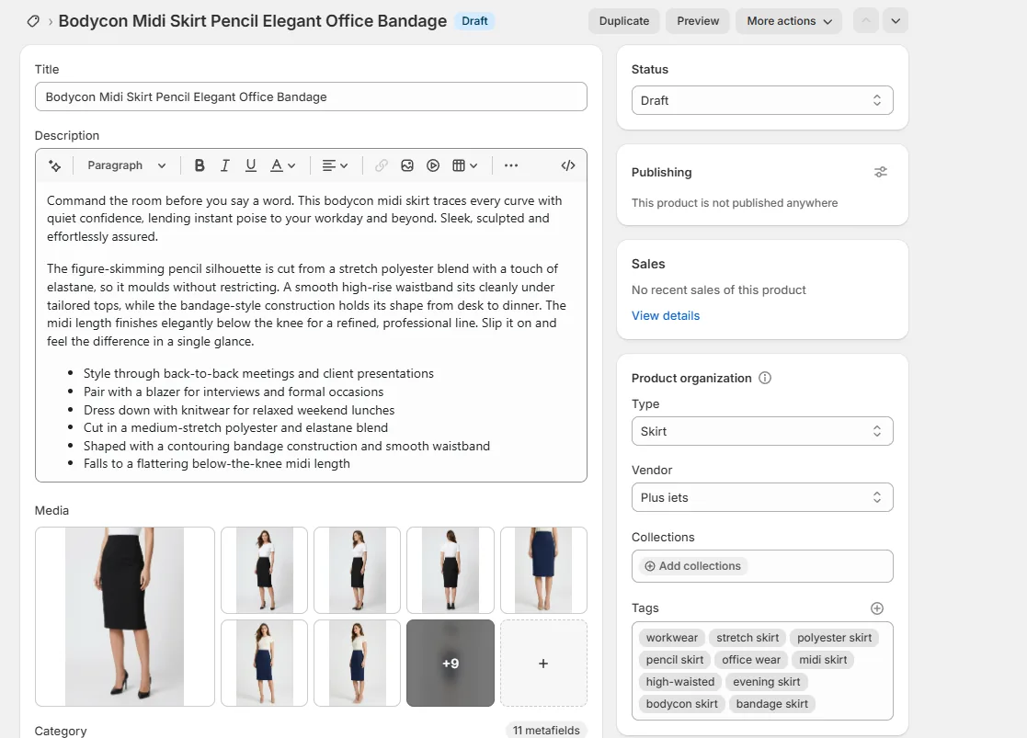Viewport: 1027px width, 738px height.
Task: Go to next product arrow
Action: pyautogui.click(x=896, y=21)
